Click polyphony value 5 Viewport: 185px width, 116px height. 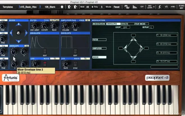tap(102, 7)
